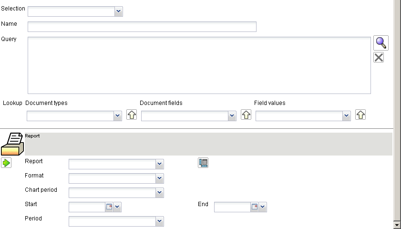401x229 pixels.
Task: Click the up arrow next to Document fields
Action: (246, 115)
